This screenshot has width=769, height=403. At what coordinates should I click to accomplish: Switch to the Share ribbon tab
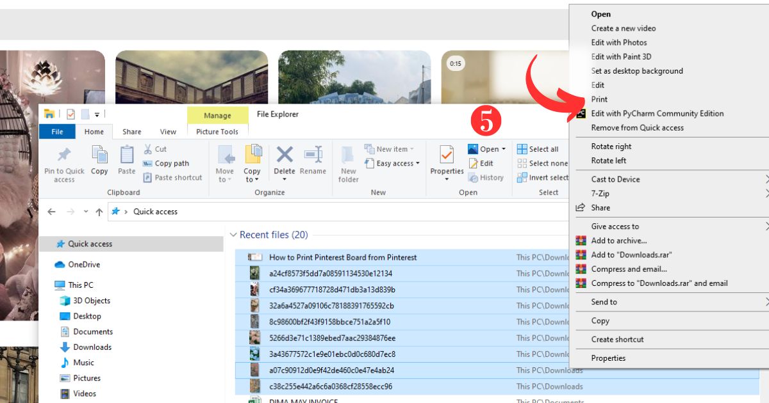pos(132,132)
